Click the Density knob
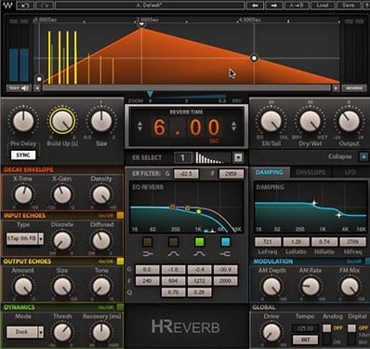Viewport: 370px width, 349px height. coord(101,195)
